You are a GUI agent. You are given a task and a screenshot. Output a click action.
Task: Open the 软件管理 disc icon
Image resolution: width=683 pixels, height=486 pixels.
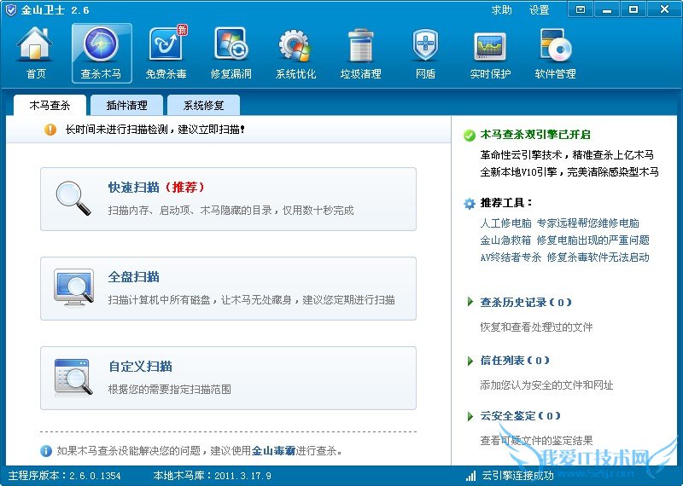[556, 45]
